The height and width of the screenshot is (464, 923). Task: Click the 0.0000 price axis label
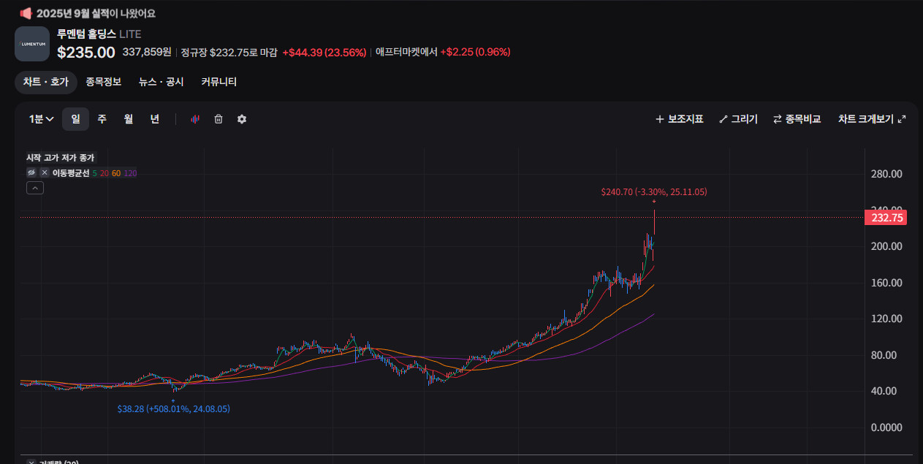pos(886,427)
